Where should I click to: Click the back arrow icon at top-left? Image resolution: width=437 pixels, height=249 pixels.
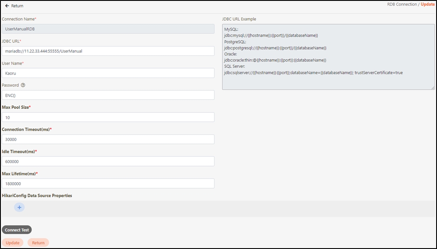click(7, 6)
